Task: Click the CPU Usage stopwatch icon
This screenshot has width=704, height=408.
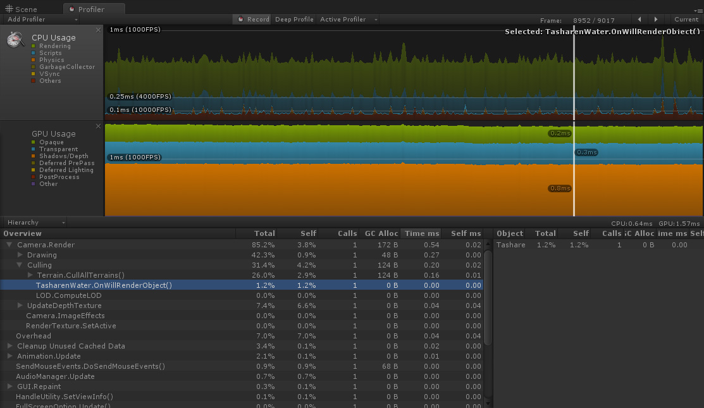Action: click(15, 40)
